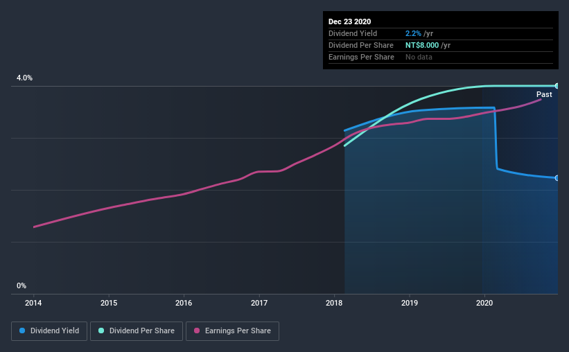Click the blue Dividend Yield legend dot
569x352 pixels.
pyautogui.click(x=22, y=331)
